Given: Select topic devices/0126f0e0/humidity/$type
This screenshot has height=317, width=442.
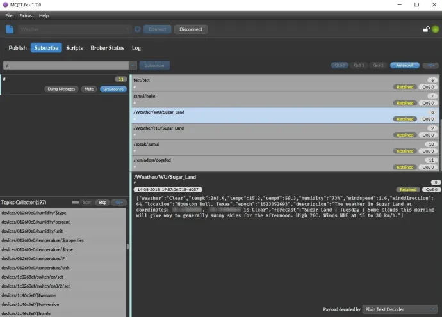Looking at the screenshot, I should [x=63, y=213].
